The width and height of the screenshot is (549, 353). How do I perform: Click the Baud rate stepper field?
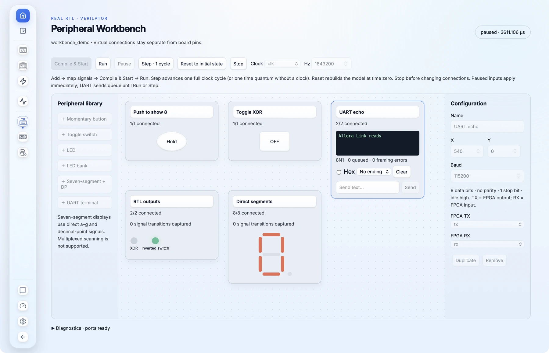tap(487, 176)
